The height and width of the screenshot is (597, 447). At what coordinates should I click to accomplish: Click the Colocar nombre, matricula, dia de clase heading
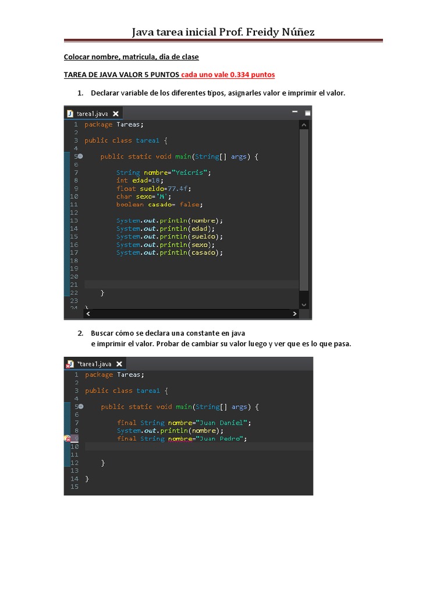point(131,57)
